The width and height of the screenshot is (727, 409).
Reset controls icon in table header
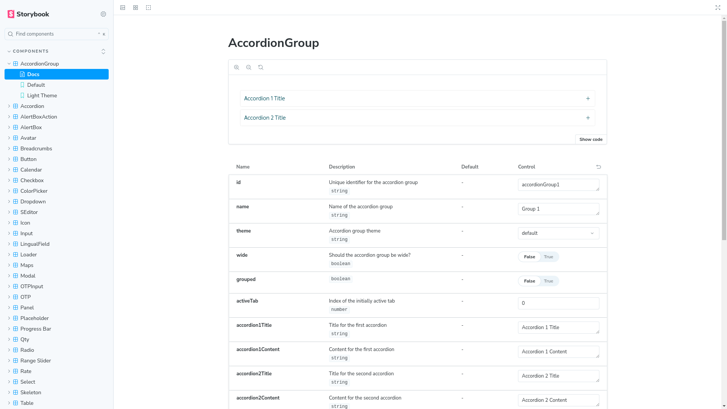tap(599, 167)
